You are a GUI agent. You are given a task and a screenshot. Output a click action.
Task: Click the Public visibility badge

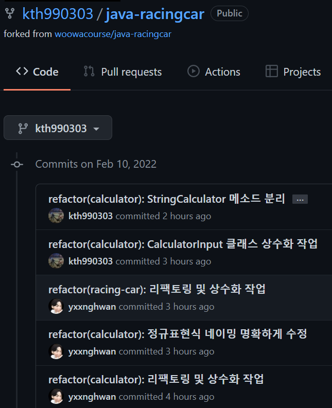click(230, 13)
